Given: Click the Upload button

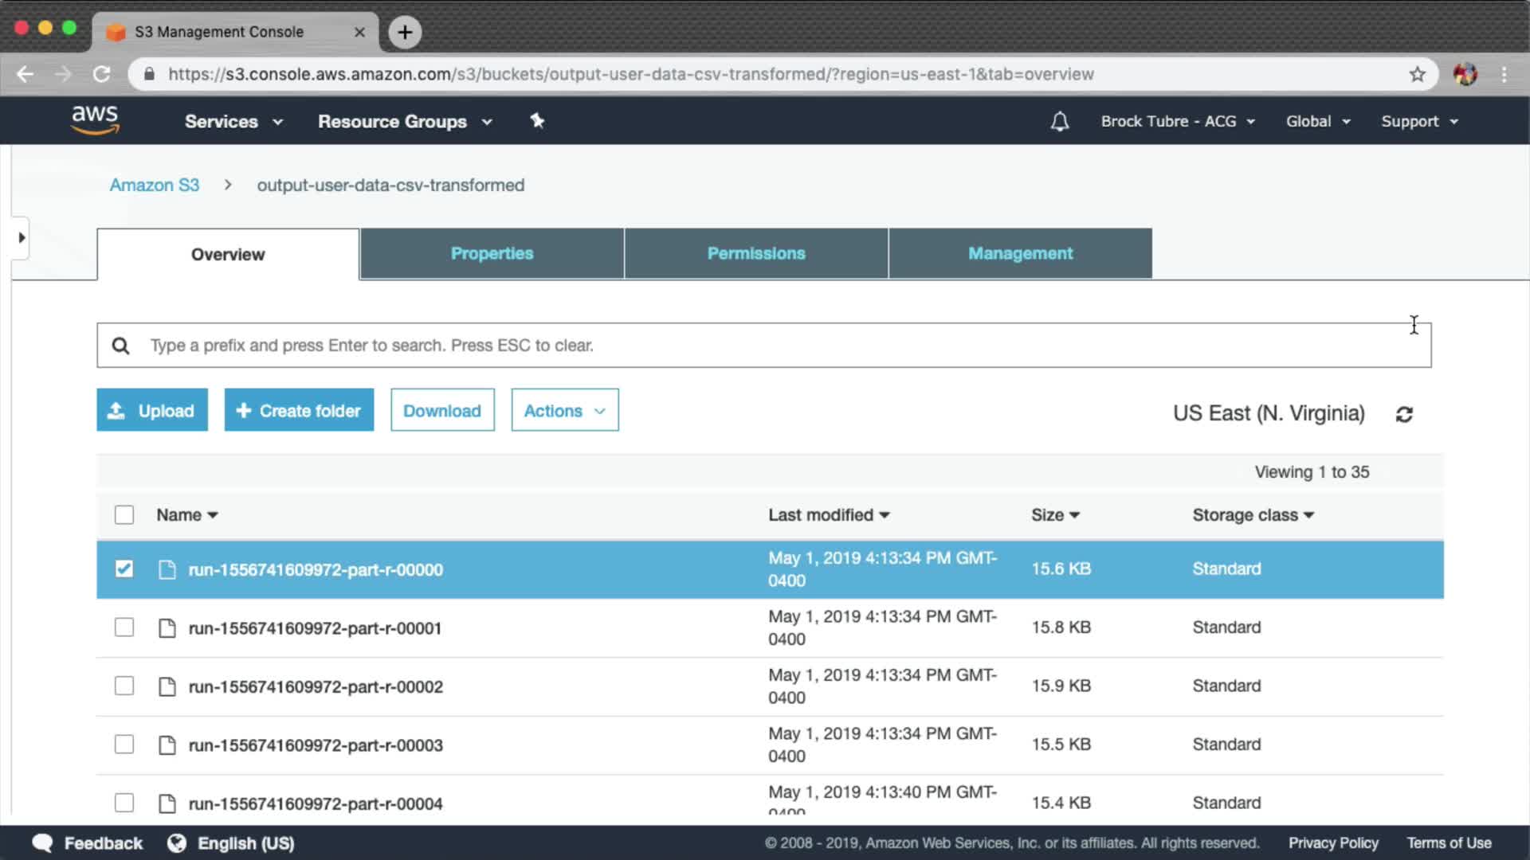Looking at the screenshot, I should coord(152,410).
